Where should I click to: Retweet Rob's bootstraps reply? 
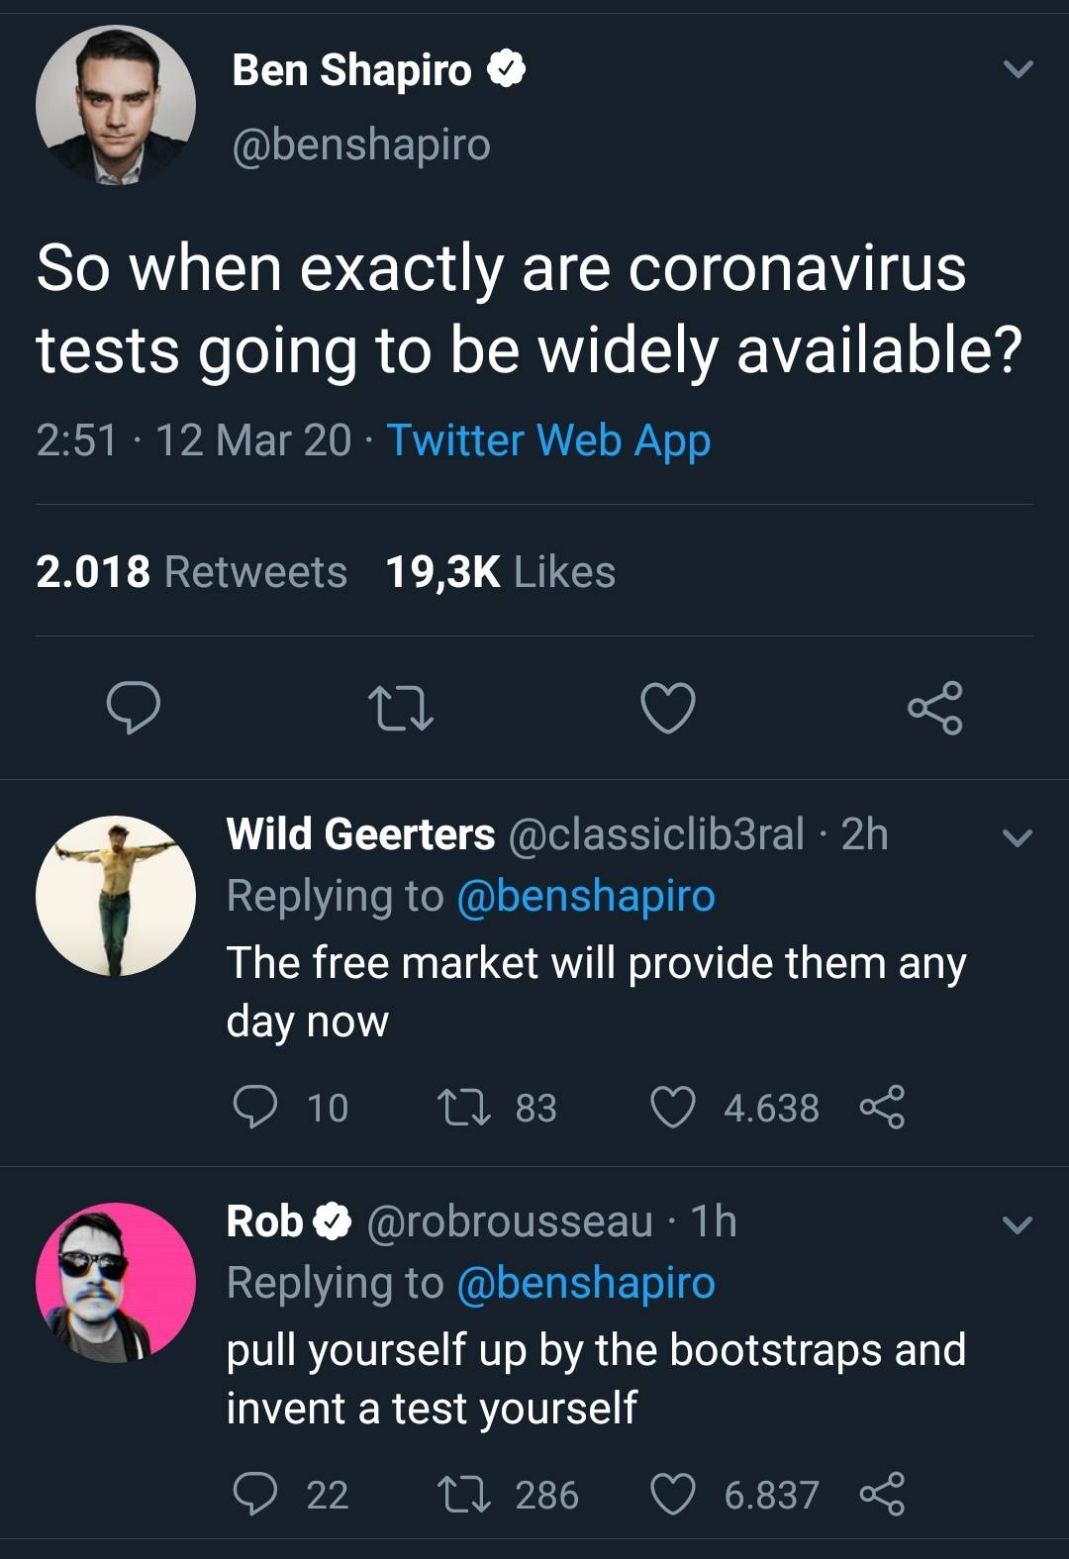(x=464, y=1494)
